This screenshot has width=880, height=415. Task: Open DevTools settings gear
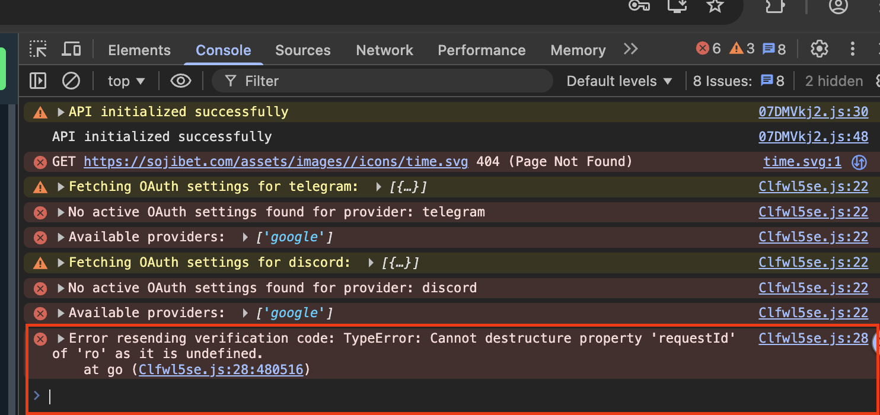tap(819, 49)
